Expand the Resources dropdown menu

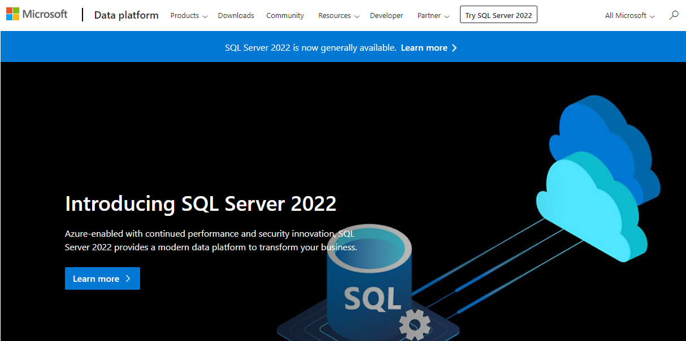coord(338,16)
